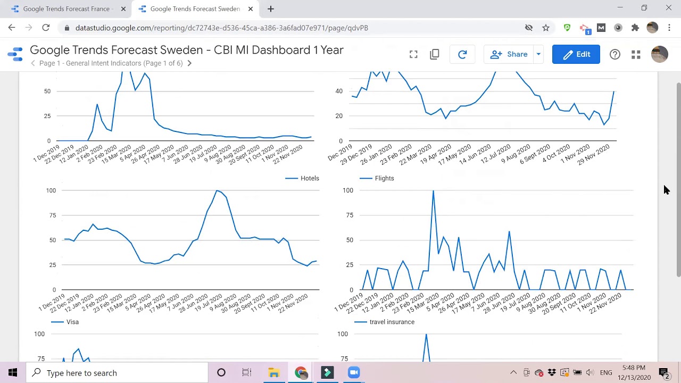Click the ENG language indicator
Viewport: 681px width, 383px height.
(x=606, y=373)
